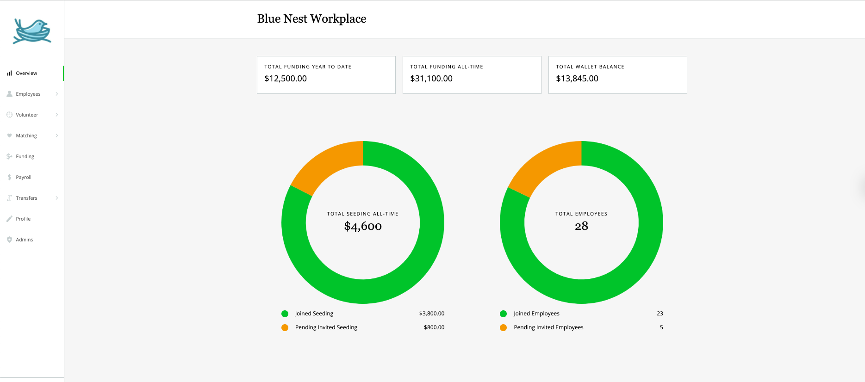Viewport: 865px width, 382px height.
Task: Click the Funding dollar-plus icon
Action: coord(9,156)
